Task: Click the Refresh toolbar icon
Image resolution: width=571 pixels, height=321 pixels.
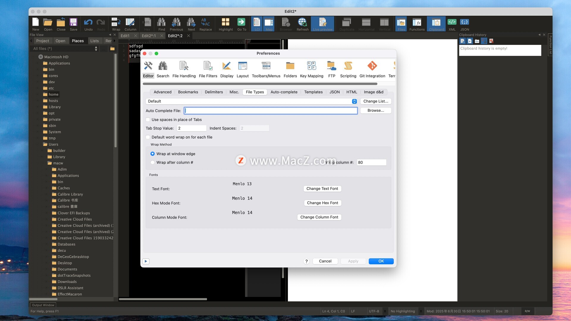Action: pos(302,24)
